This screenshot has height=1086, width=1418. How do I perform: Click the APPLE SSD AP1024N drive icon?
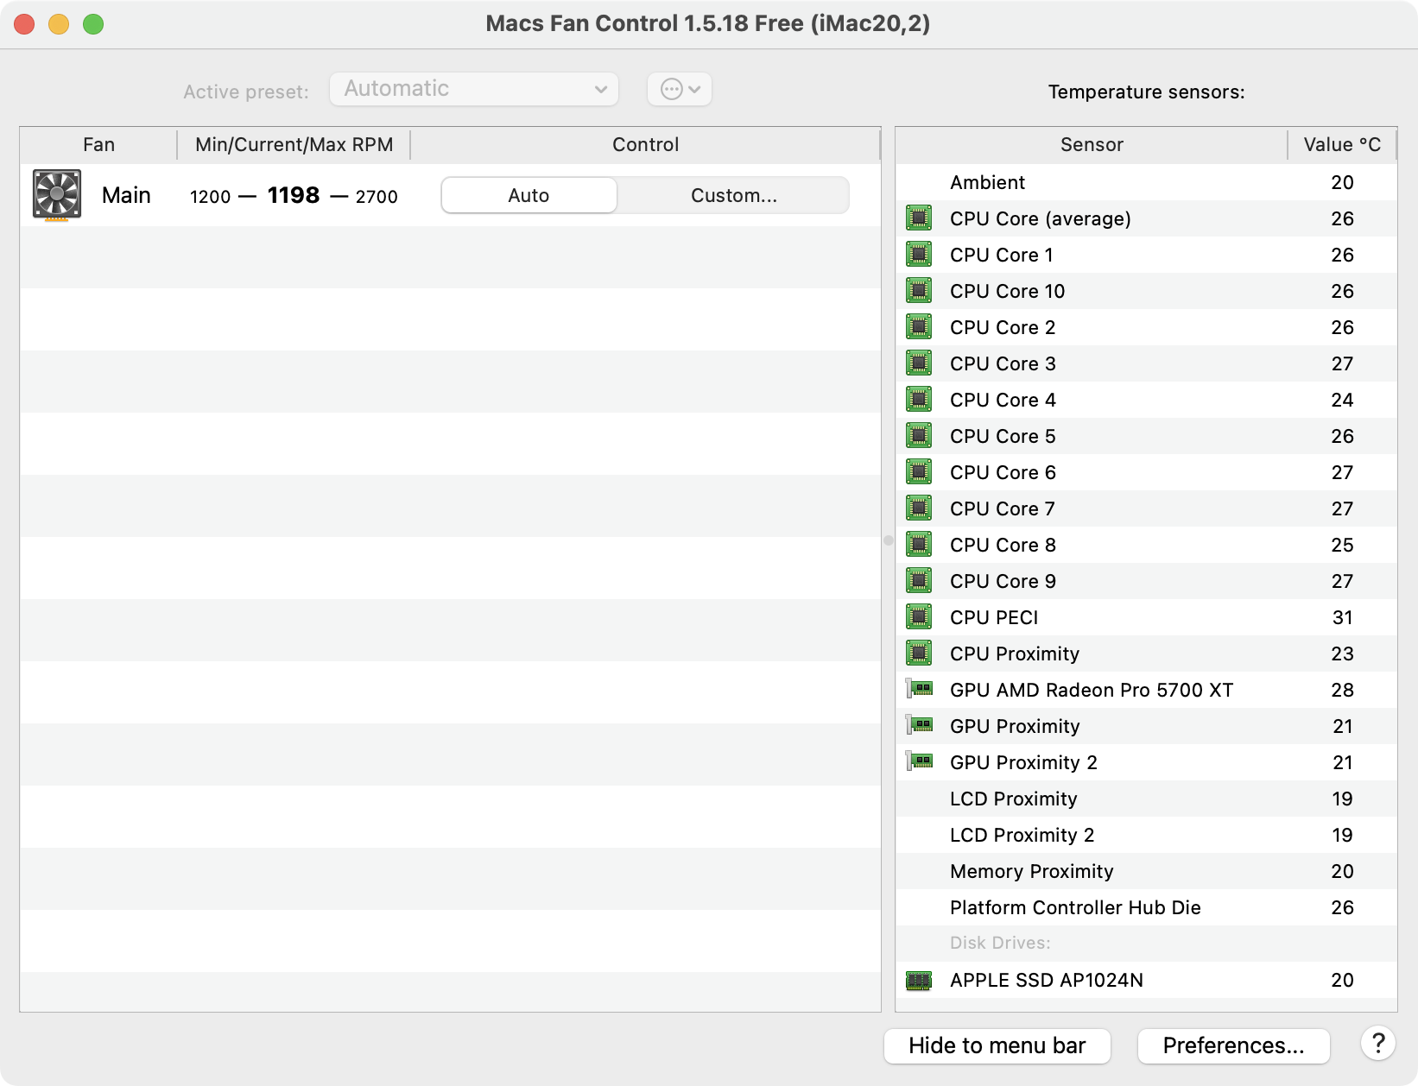(x=918, y=980)
